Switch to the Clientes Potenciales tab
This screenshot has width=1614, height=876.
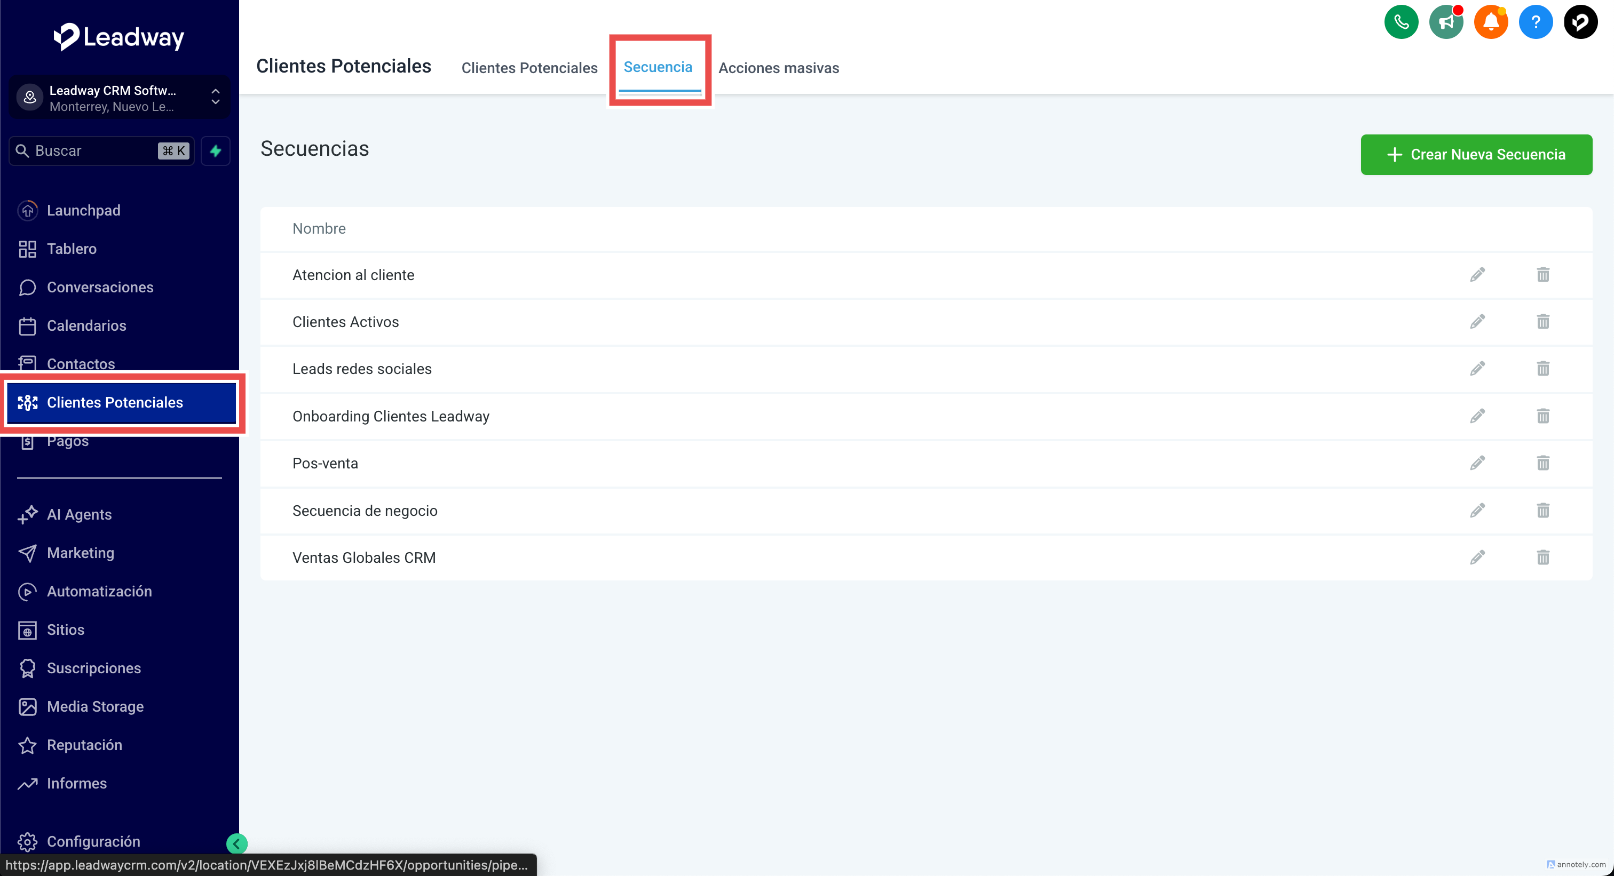[x=529, y=68]
